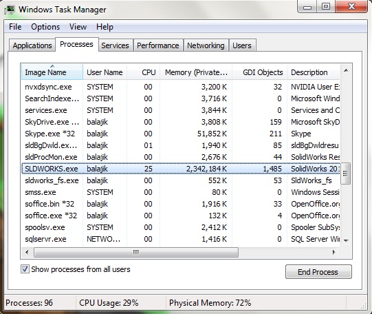
Task: Select the spoolsv.exe process row
Action: [181, 227]
